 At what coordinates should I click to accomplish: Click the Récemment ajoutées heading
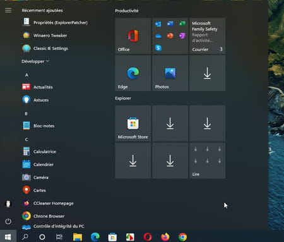coord(42,10)
